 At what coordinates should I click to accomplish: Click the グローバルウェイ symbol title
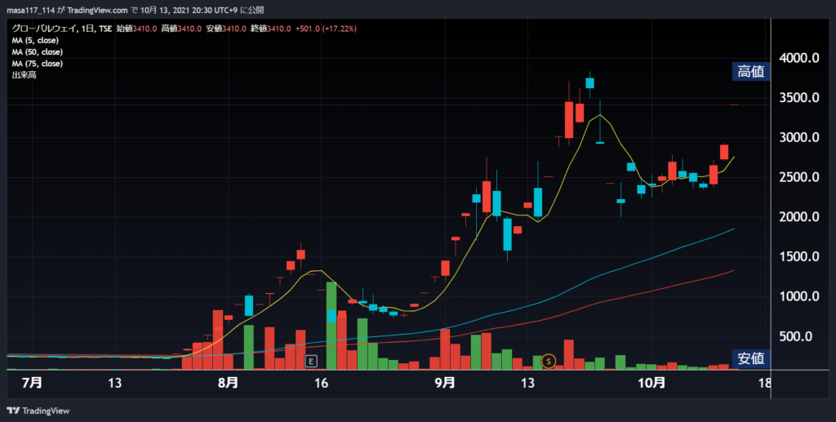(45, 29)
